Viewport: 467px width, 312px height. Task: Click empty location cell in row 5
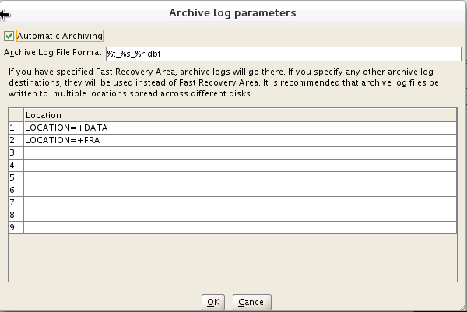[x=240, y=177]
